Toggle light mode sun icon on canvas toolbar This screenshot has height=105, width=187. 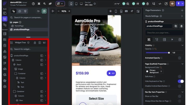(x=110, y=11)
